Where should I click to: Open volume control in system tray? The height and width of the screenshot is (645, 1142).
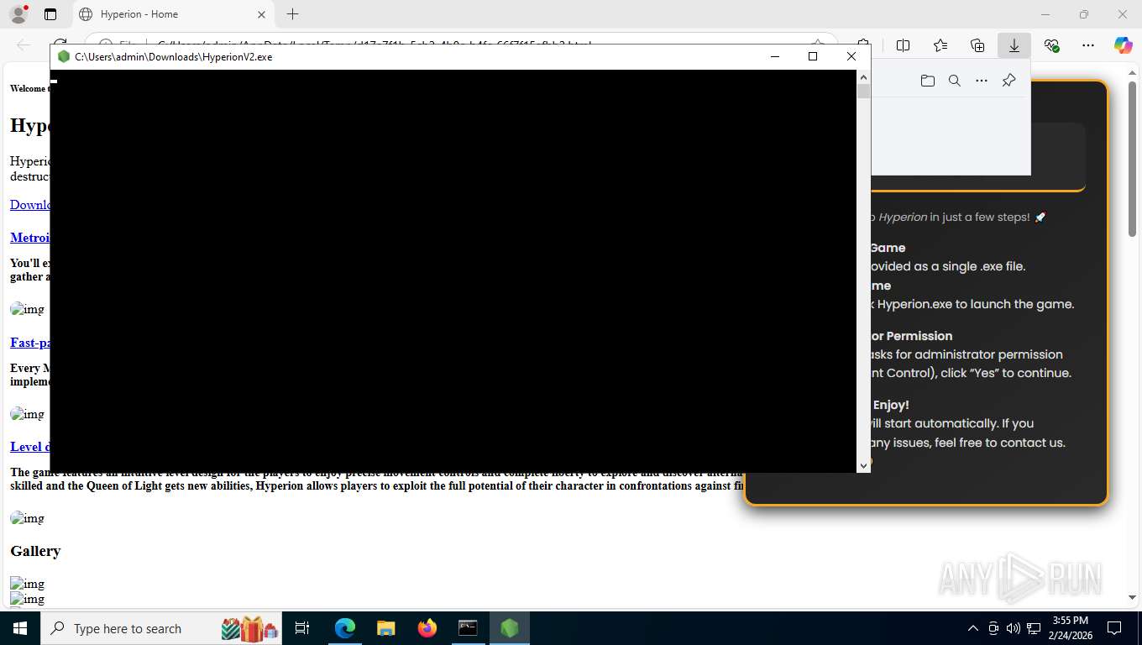(1014, 628)
